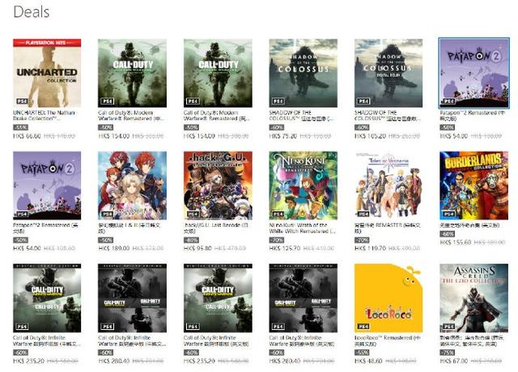Open Tales of Vesperia Remaster cover
Screen dimensions: 518x372
[x=388, y=186]
